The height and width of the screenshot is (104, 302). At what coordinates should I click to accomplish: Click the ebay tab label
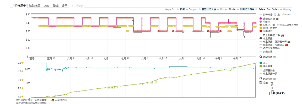point(79,6)
